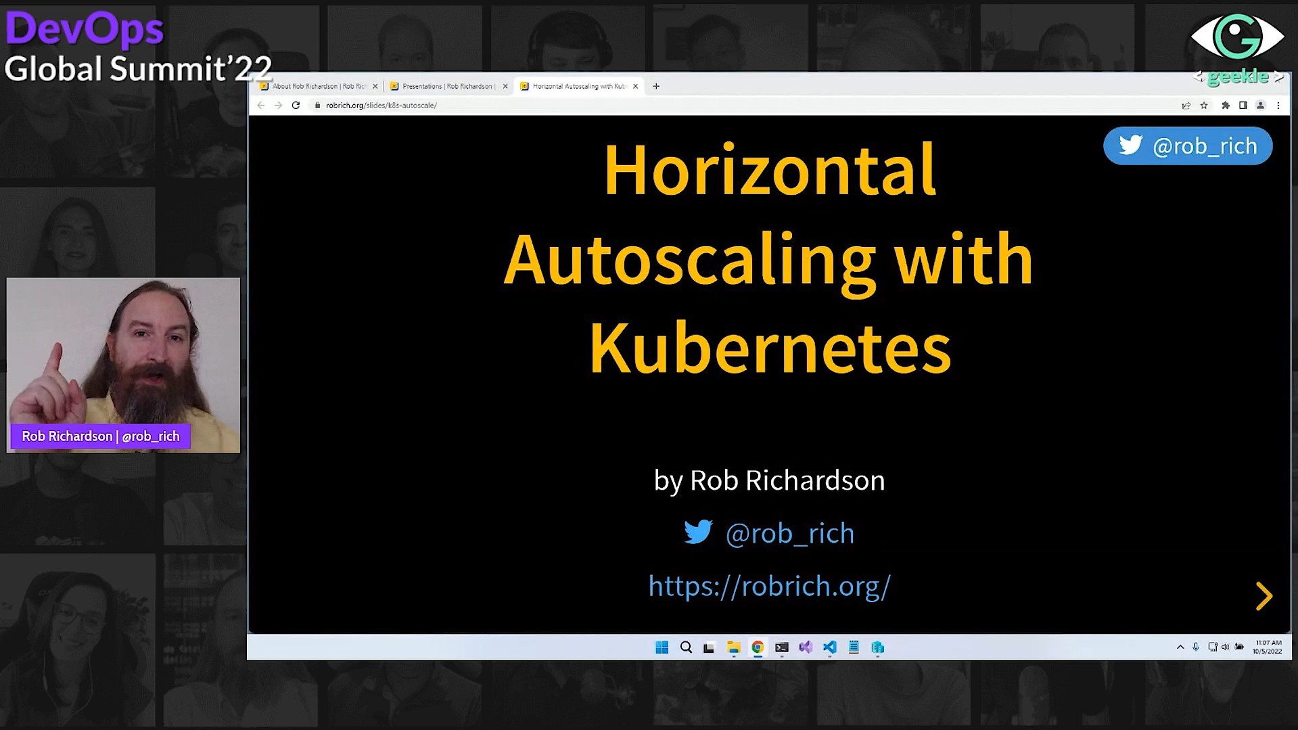Click the 'by Rob Richardson' text
Image resolution: width=1298 pixels, height=730 pixels.
[769, 480]
